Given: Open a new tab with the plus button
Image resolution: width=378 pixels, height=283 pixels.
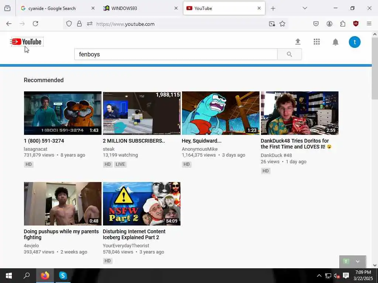Looking at the screenshot, I should (273, 8).
